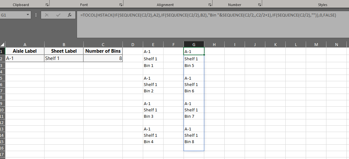Click inside the formula bar text
The width and height of the screenshot is (349, 159).
click(208, 15)
